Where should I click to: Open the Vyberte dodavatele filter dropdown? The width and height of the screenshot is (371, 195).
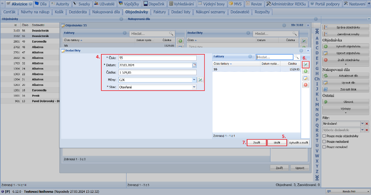(x=362, y=130)
